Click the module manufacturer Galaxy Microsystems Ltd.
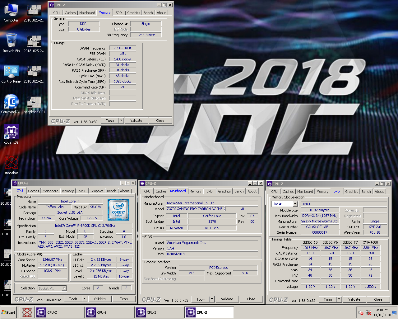This screenshot has width=398, height=319. (x=320, y=221)
